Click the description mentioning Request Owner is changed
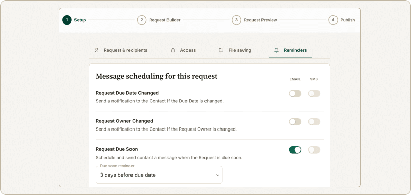 [166, 129]
